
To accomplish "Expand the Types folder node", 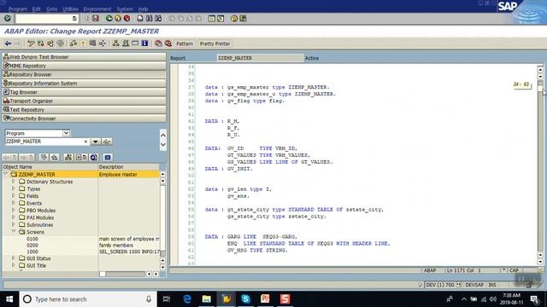I will coord(14,188).
